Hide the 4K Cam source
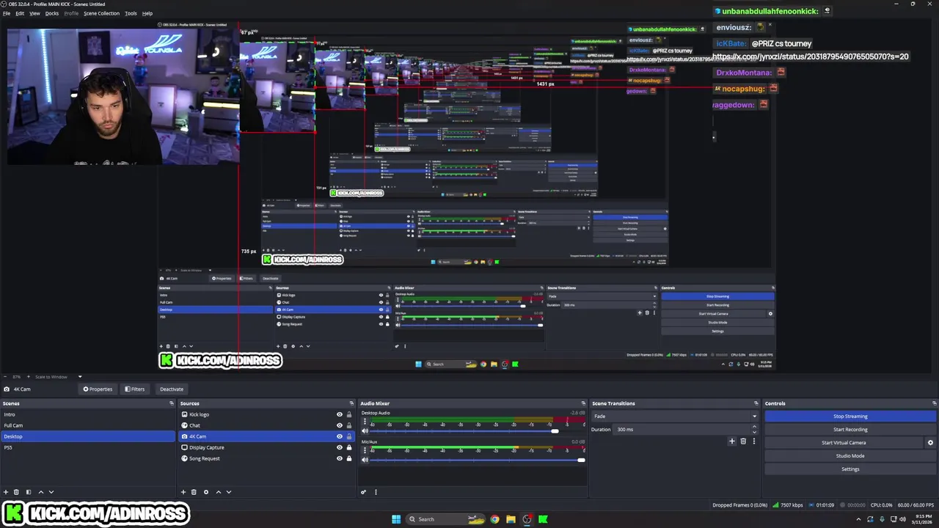The height and width of the screenshot is (528, 939). click(340, 436)
